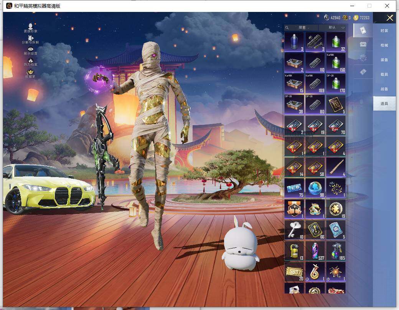
Task: Select the green paint can with count 32
Action: click(x=336, y=42)
